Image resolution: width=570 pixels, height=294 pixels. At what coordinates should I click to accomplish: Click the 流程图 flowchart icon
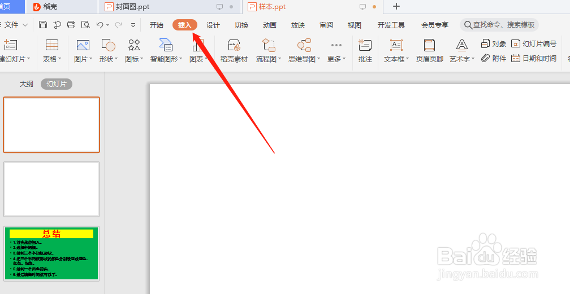269,45
